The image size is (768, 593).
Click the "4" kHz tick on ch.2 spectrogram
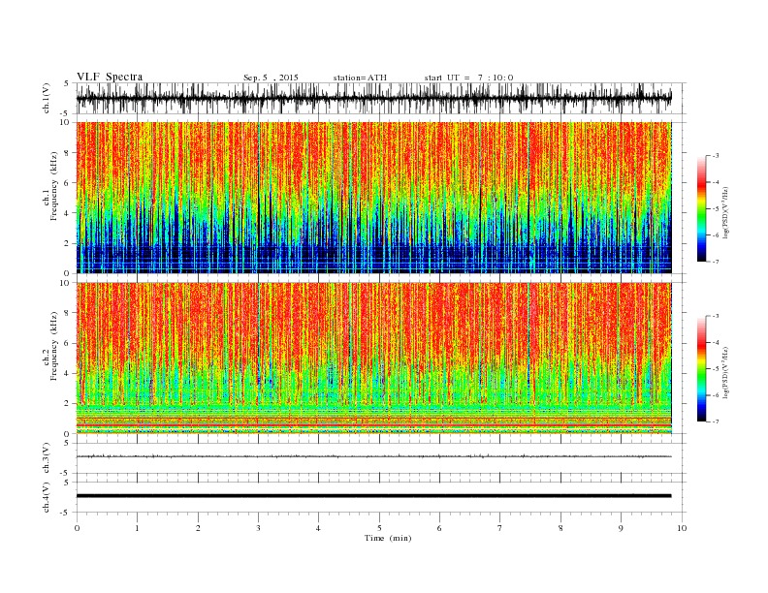(x=67, y=374)
